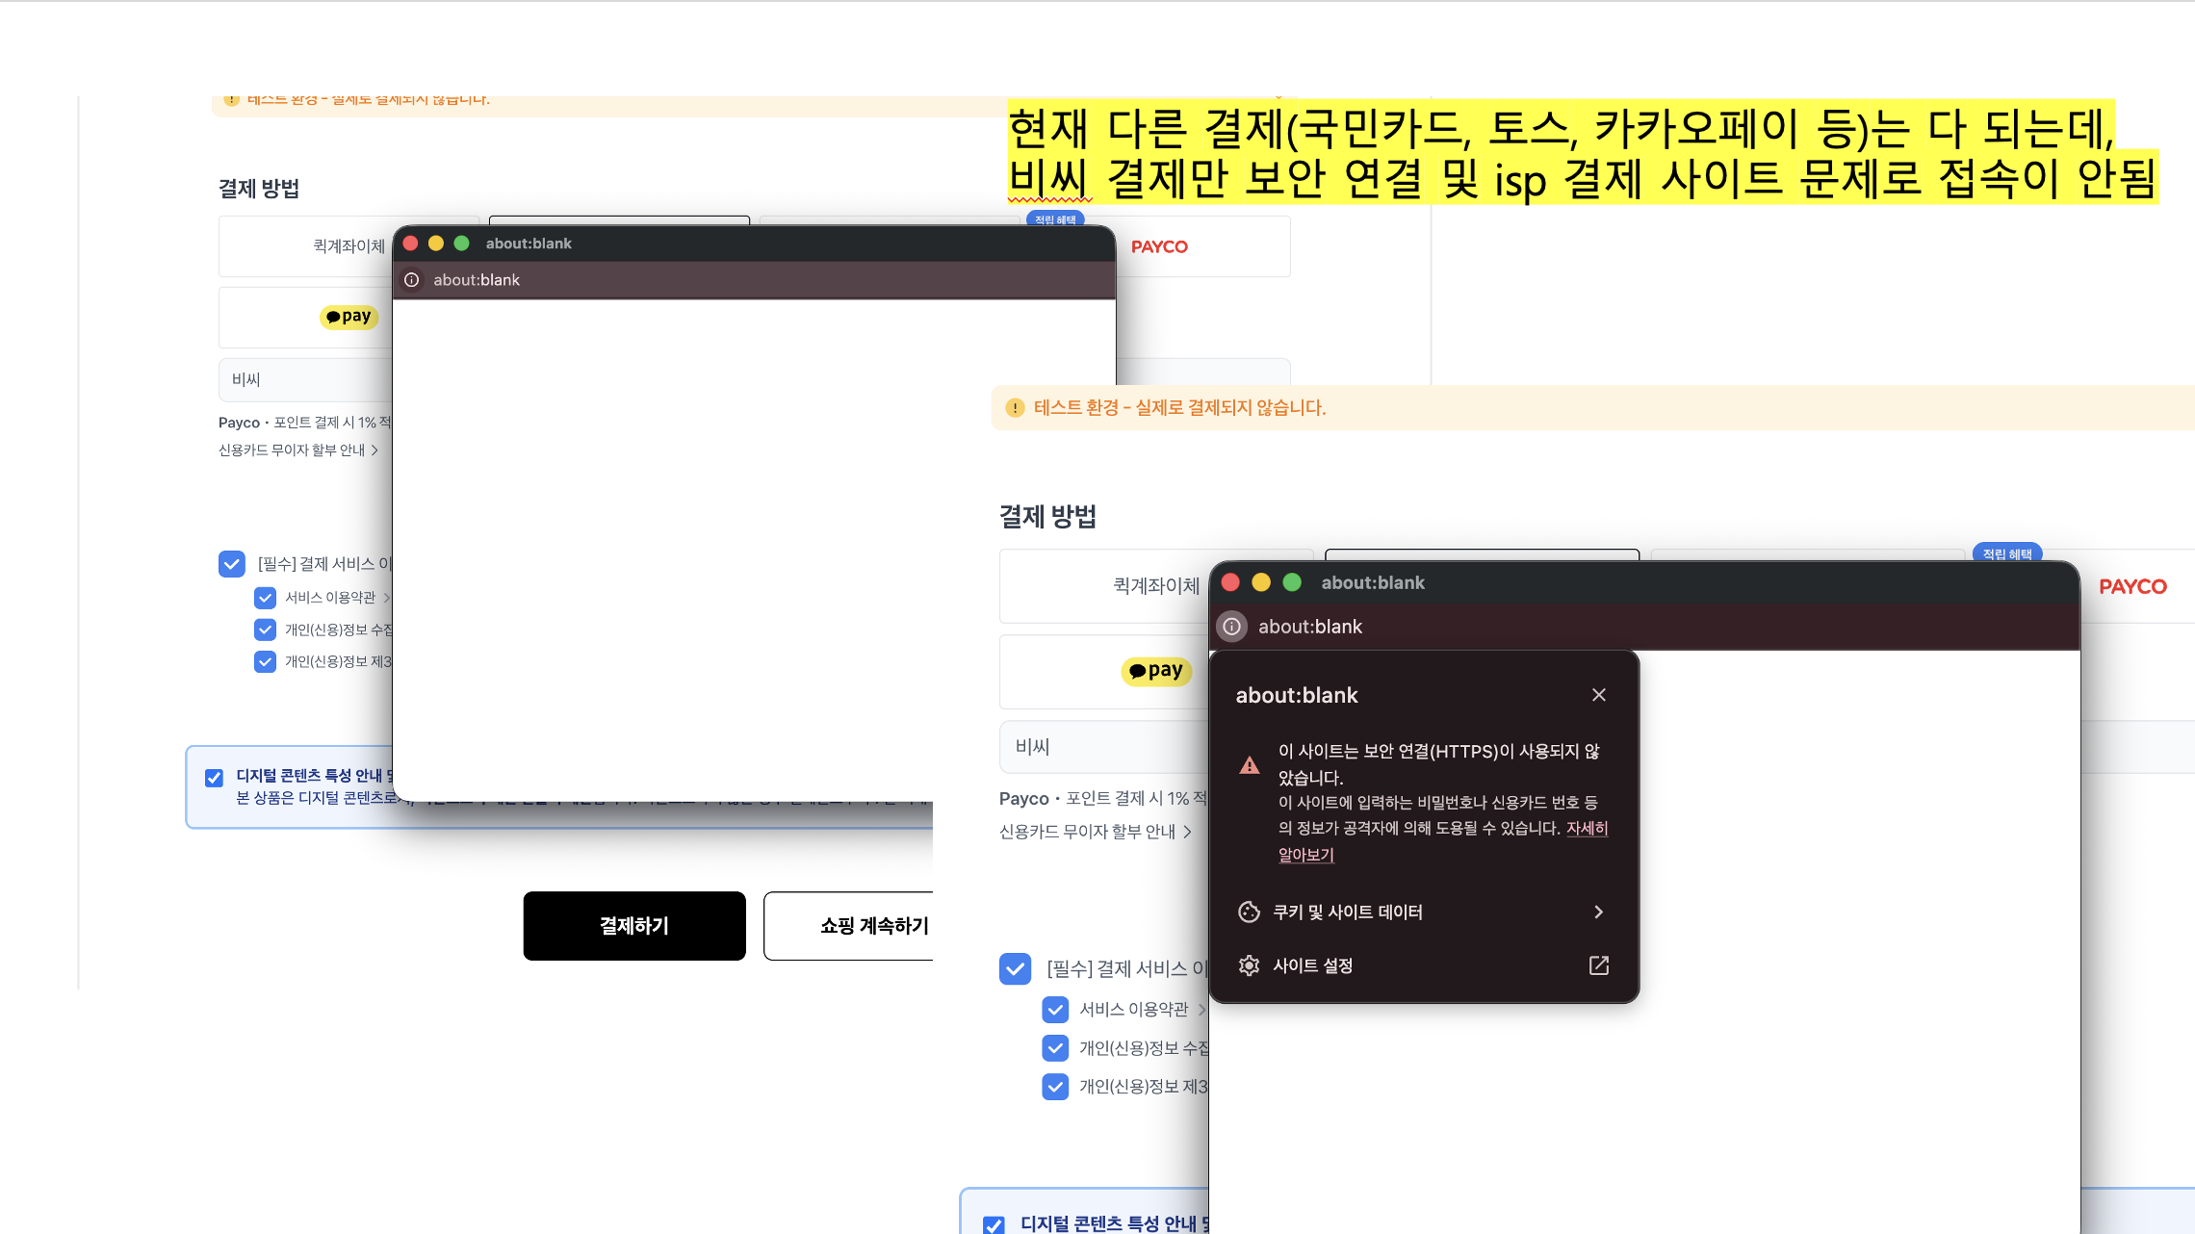Expand 신용카드 무이자 할부 안내 chevron on left

374,450
